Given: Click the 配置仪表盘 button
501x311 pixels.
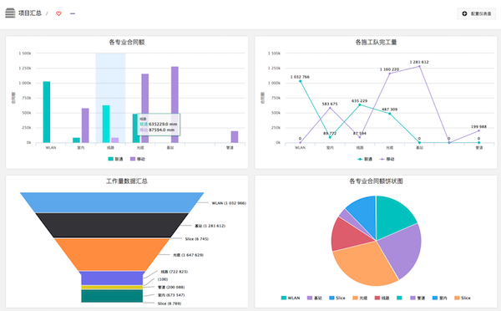Looking at the screenshot, I should click(477, 13).
